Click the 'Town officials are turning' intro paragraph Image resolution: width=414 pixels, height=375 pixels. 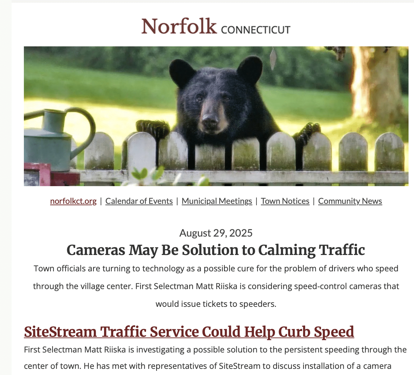click(x=216, y=286)
